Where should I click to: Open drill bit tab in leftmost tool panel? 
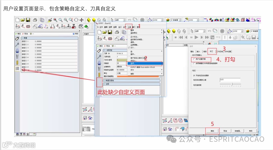pyautogui.click(x=17, y=63)
